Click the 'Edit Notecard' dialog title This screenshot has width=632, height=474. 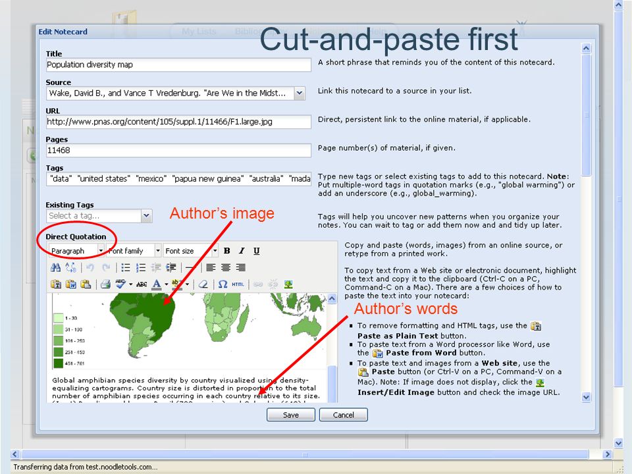[x=63, y=32]
